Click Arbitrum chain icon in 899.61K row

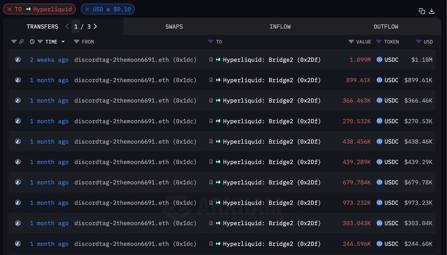point(18,80)
